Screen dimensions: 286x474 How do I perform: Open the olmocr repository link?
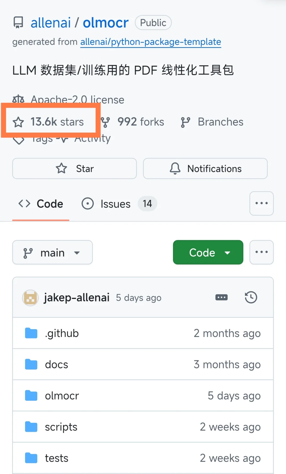(x=106, y=23)
